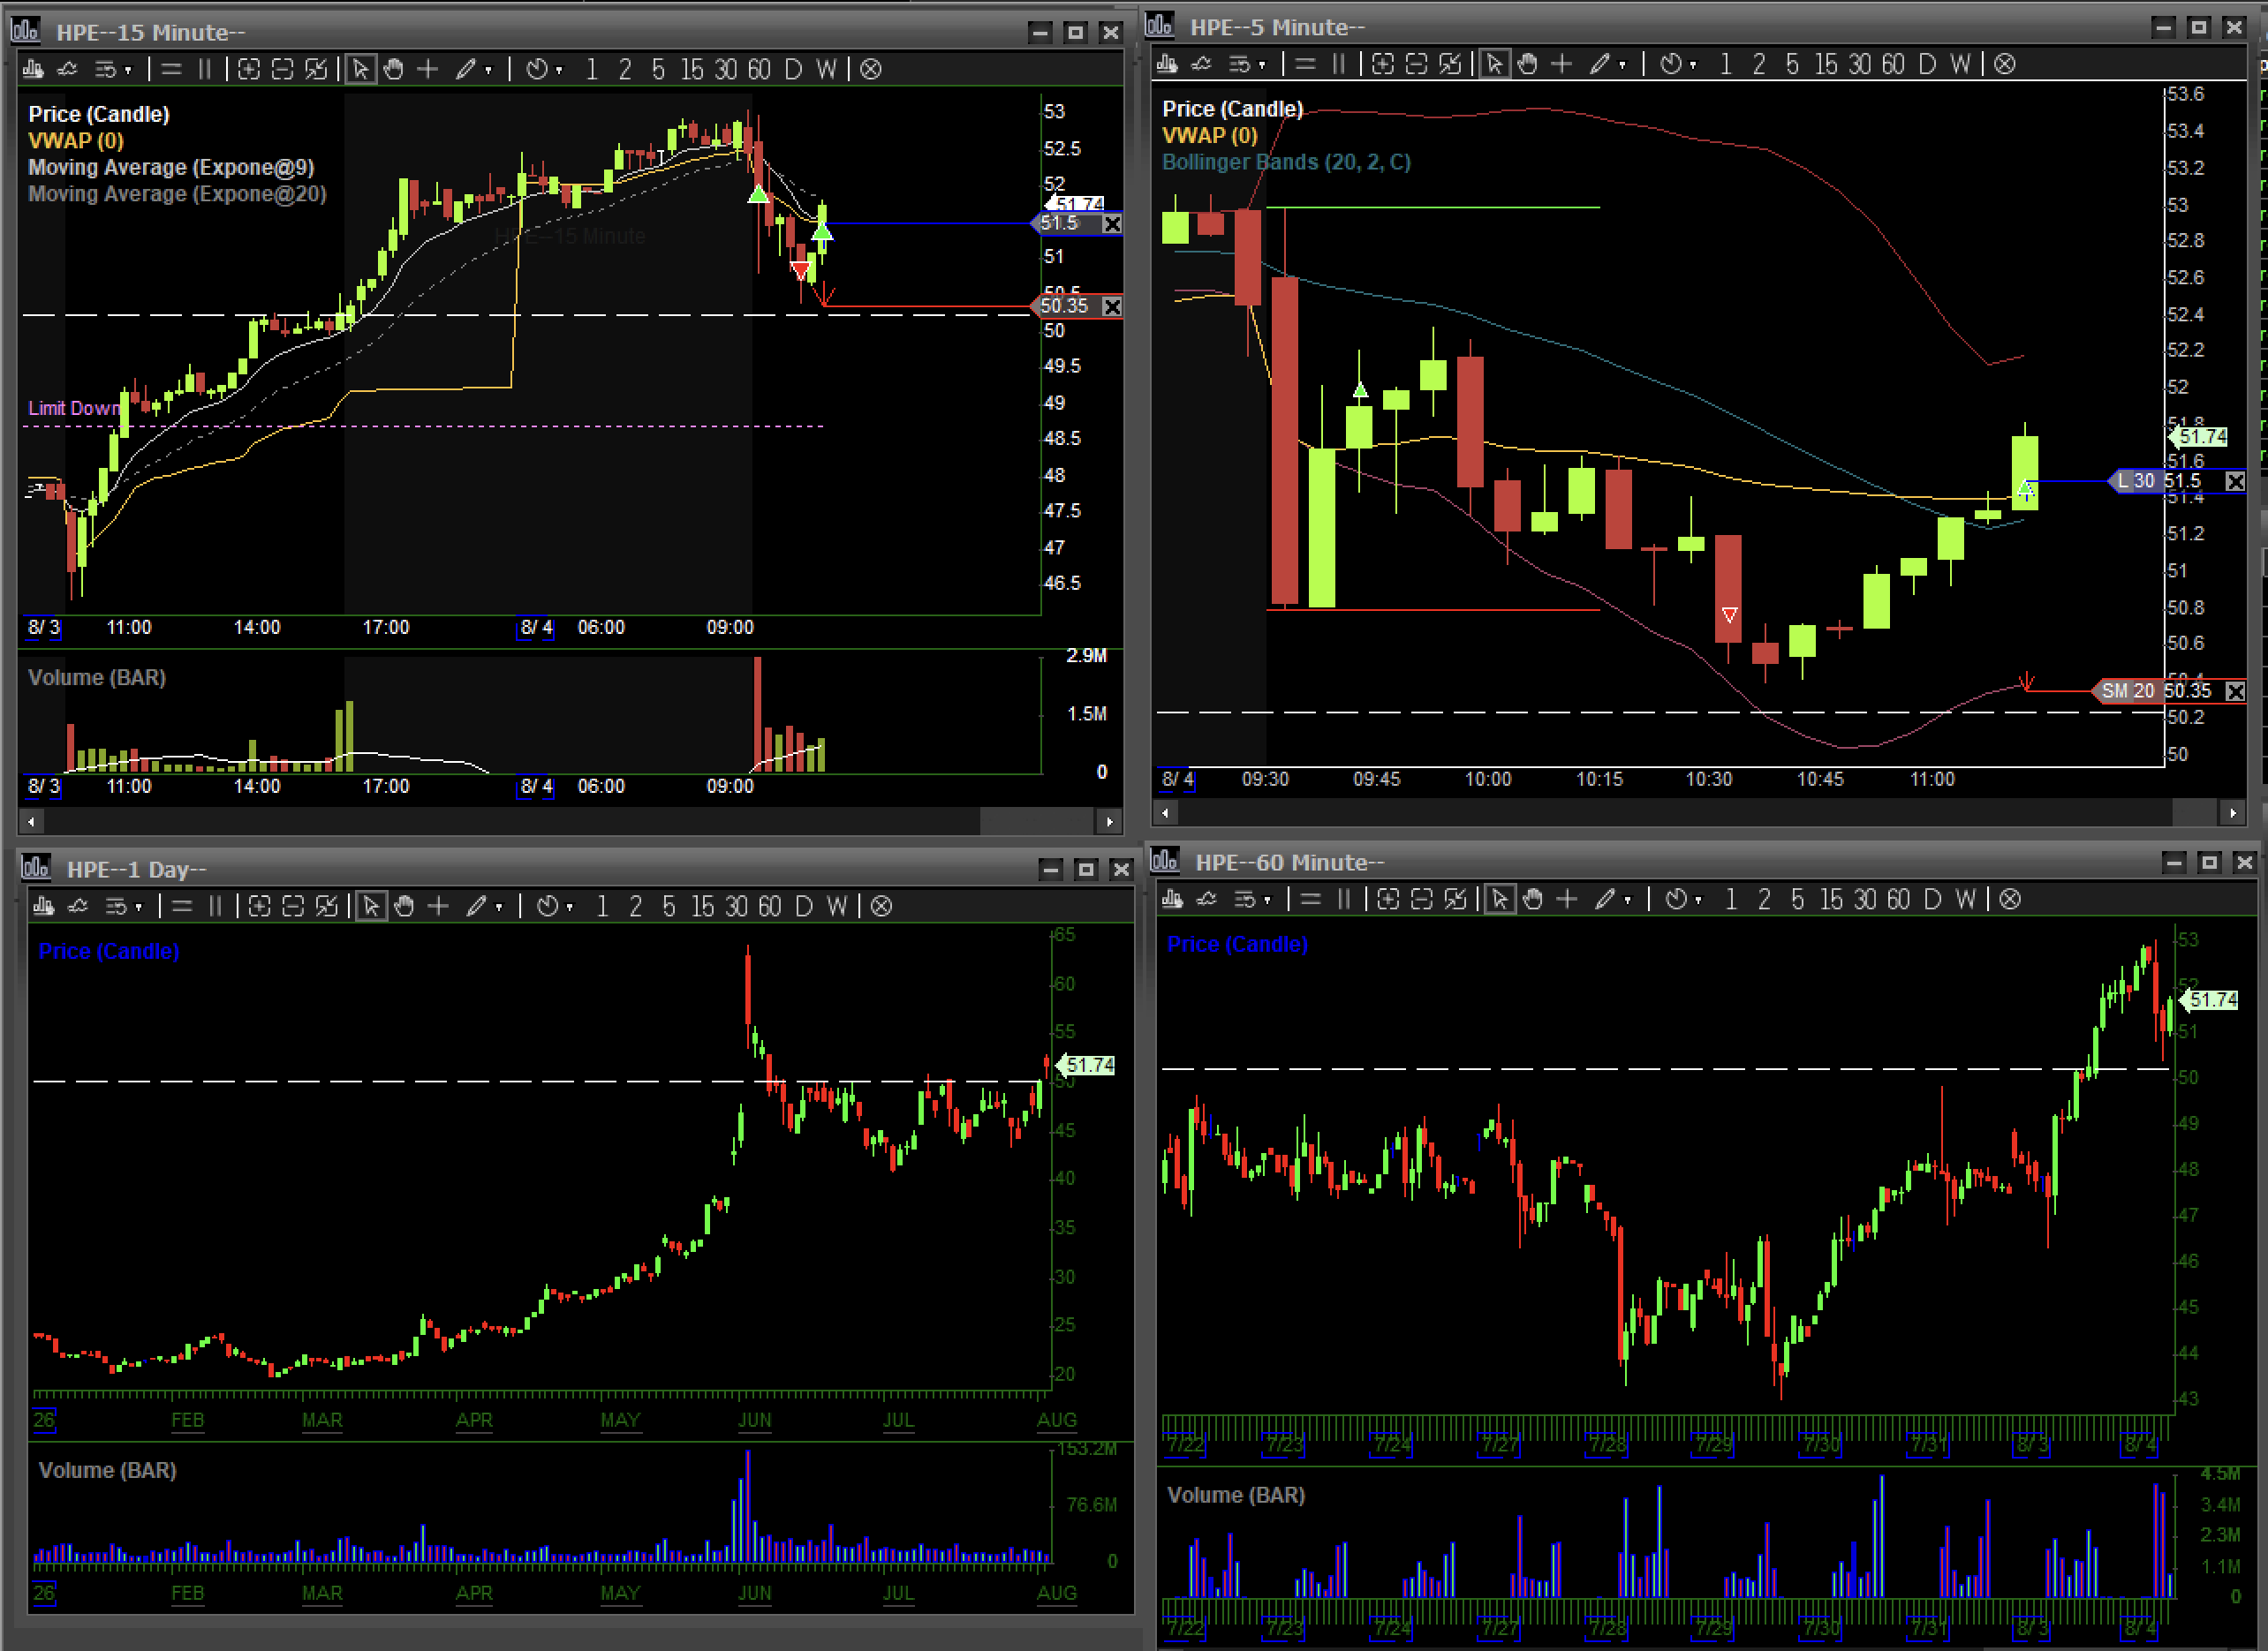Open pencil tool dropdown arrow in 5 Minute toolbar
This screenshot has width=2268, height=1651.
click(x=1623, y=65)
